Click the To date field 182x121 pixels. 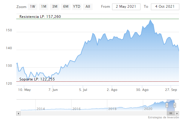[165, 7]
